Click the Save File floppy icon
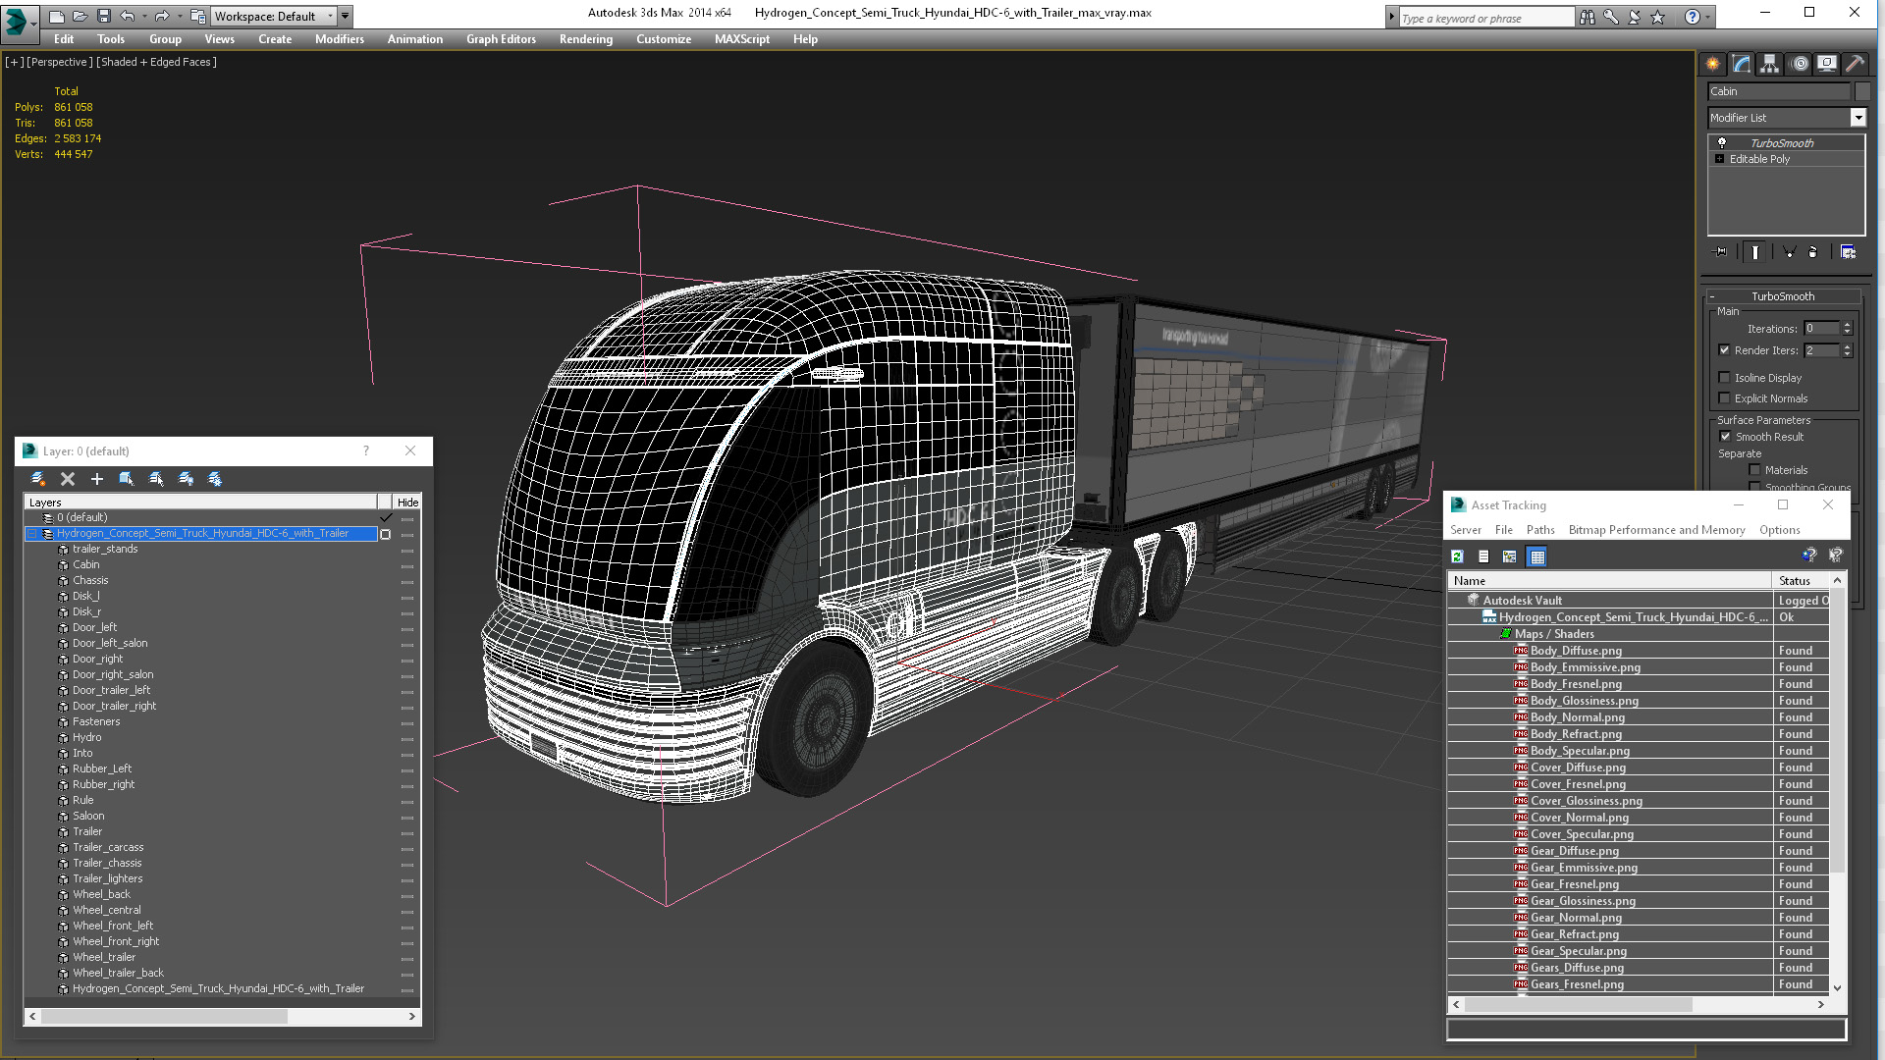The image size is (1885, 1060). tap(104, 16)
